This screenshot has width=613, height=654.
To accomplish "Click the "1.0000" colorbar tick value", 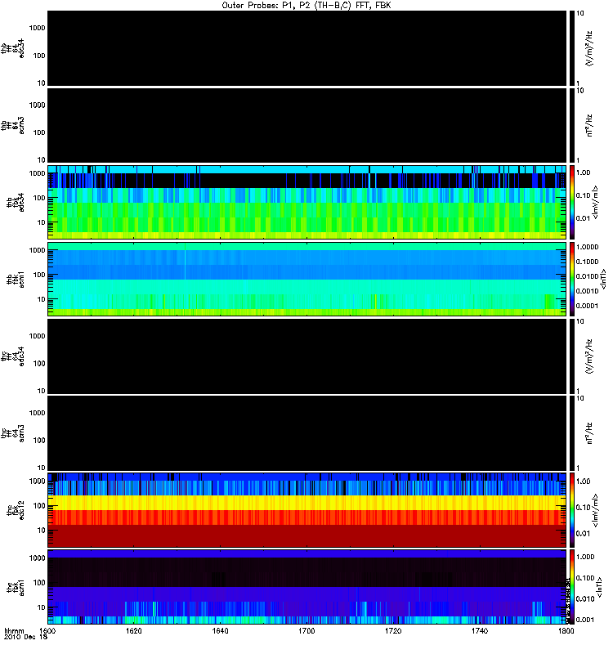I will click(587, 247).
